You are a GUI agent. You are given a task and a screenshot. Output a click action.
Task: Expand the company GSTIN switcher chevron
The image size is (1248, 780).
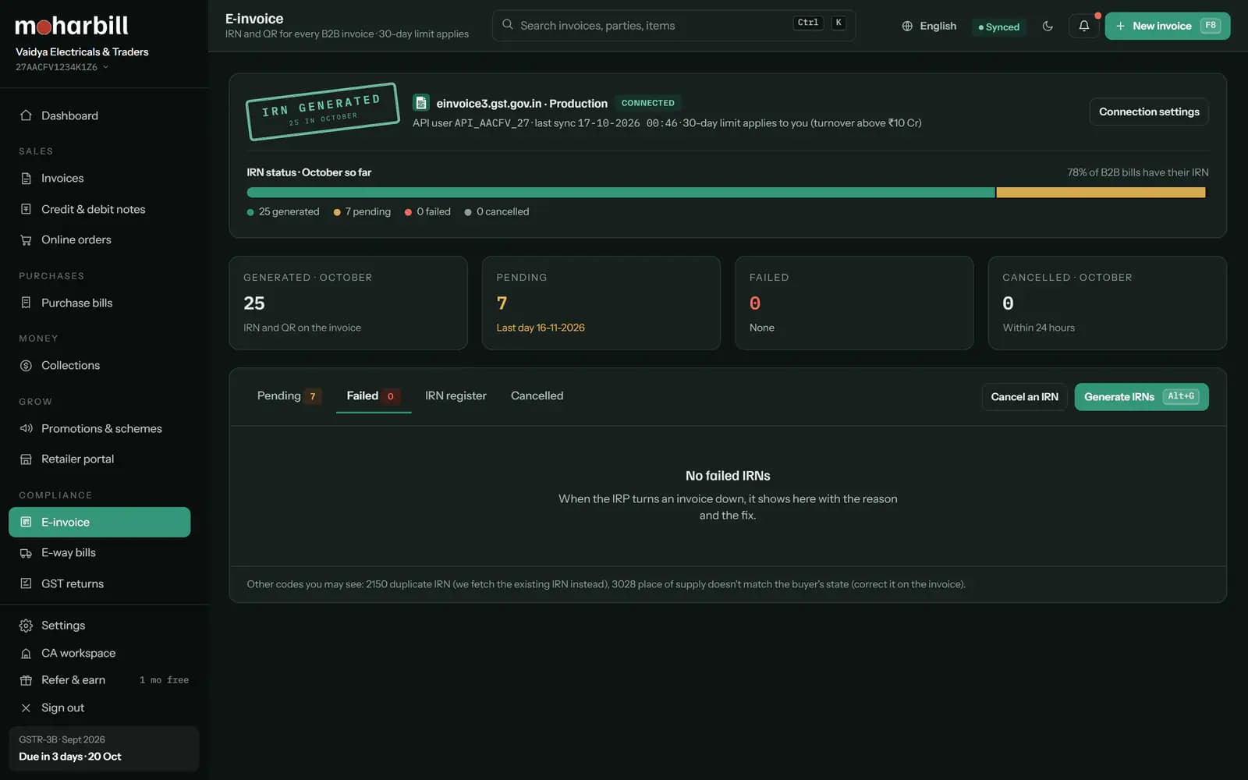(x=105, y=67)
